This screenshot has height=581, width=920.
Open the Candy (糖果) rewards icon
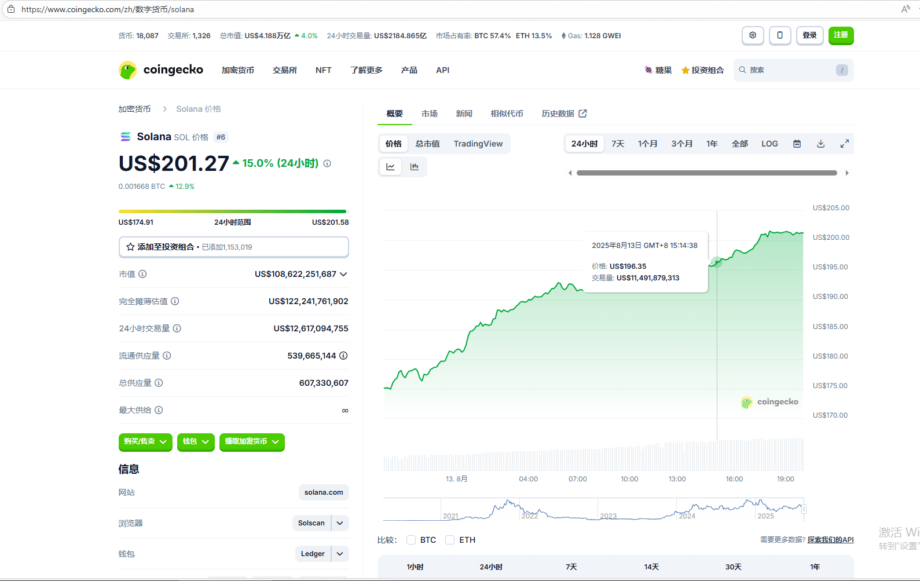tap(648, 70)
